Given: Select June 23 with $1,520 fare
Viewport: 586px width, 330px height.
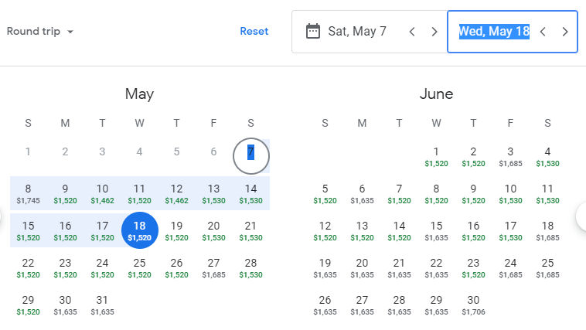Looking at the screenshot, I should [473, 267].
